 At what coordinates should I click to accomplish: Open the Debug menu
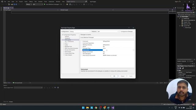[31, 2]
